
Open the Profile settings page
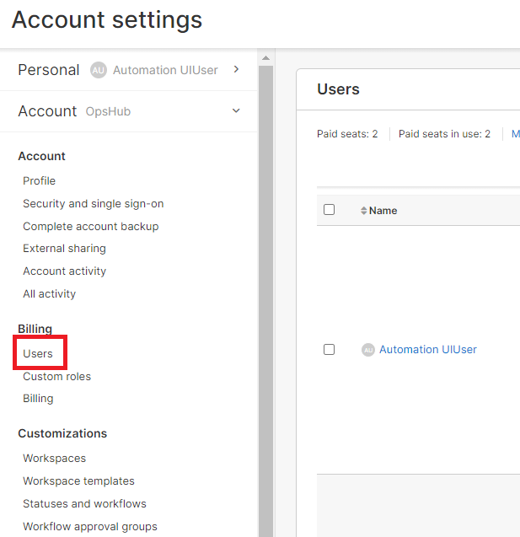point(39,180)
